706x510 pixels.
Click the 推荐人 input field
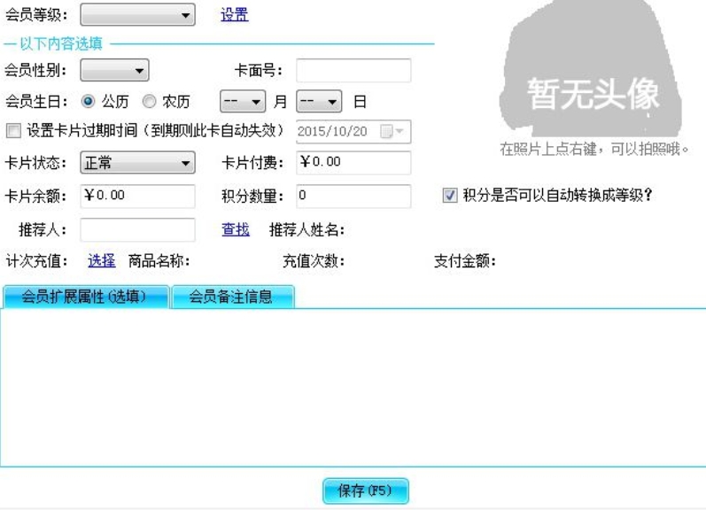pos(137,229)
